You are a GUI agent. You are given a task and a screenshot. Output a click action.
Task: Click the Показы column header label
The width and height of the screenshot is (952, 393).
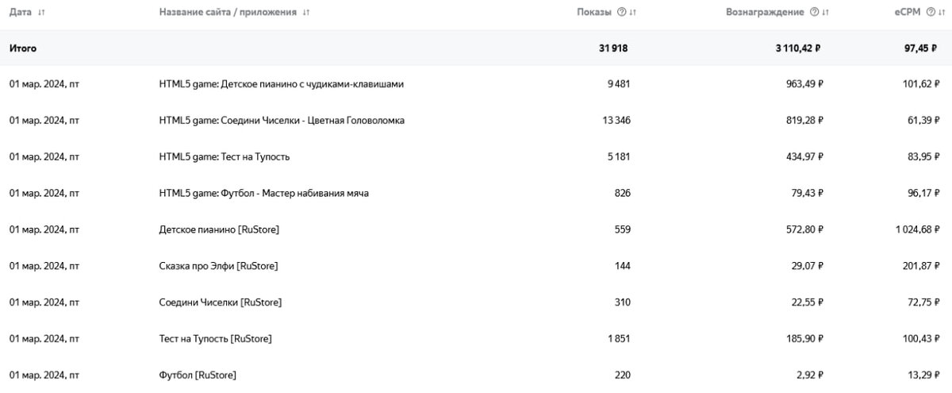595,12
